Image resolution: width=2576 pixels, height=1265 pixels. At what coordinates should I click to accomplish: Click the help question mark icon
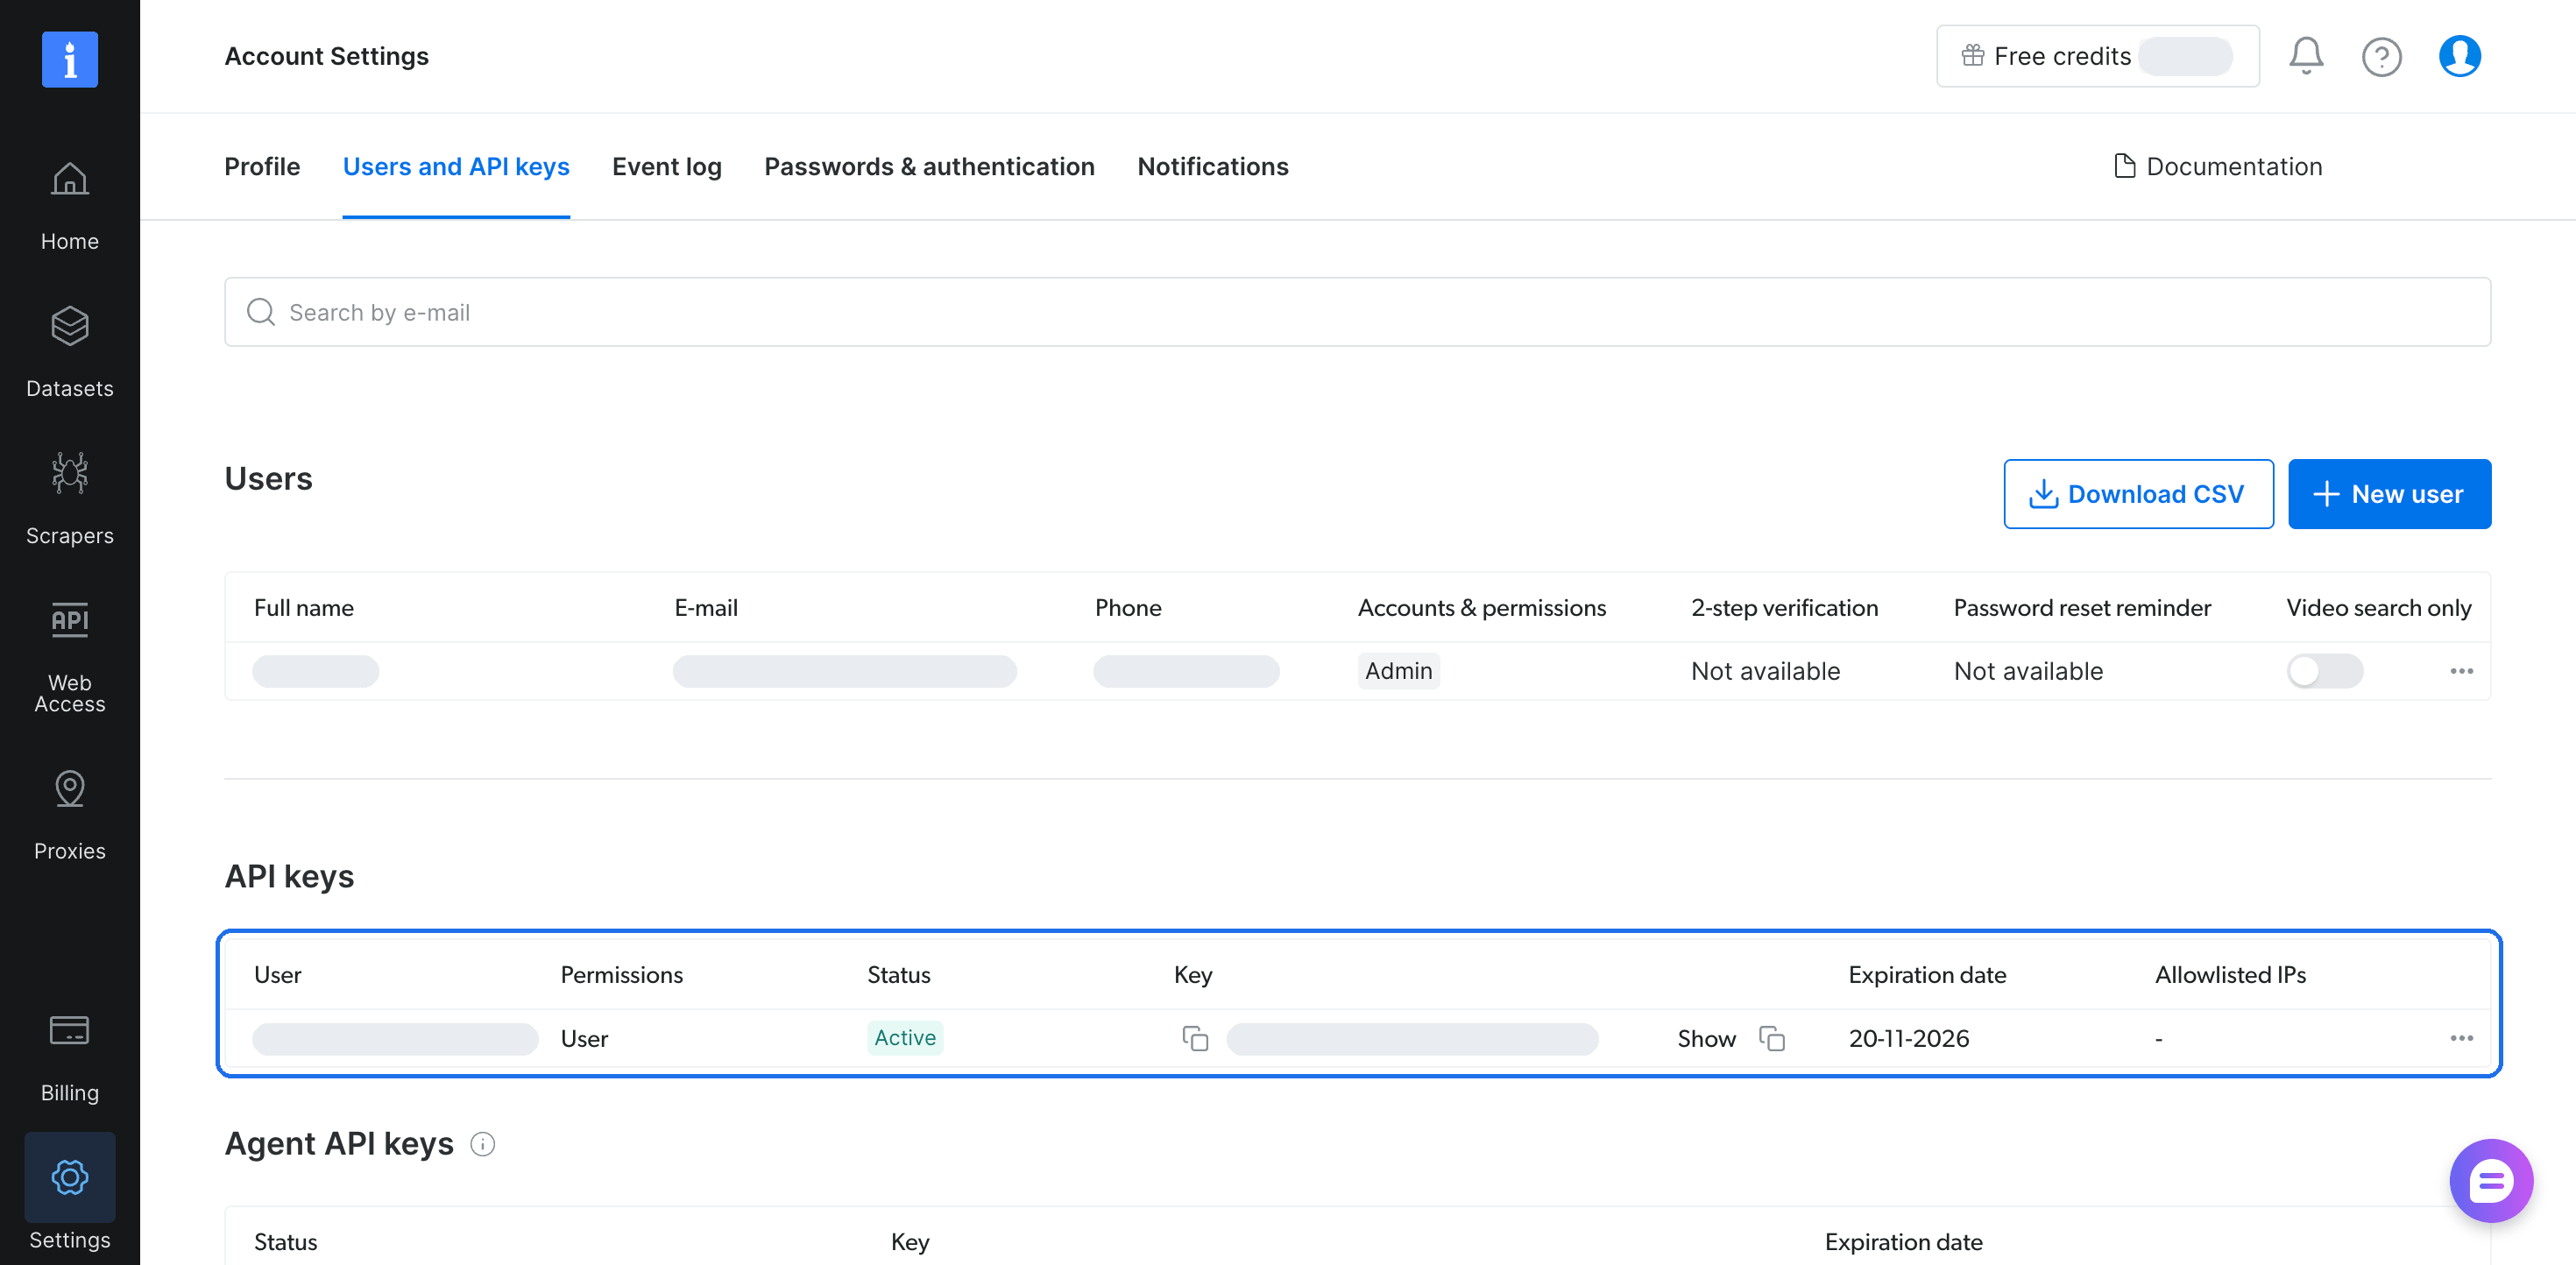click(2381, 57)
